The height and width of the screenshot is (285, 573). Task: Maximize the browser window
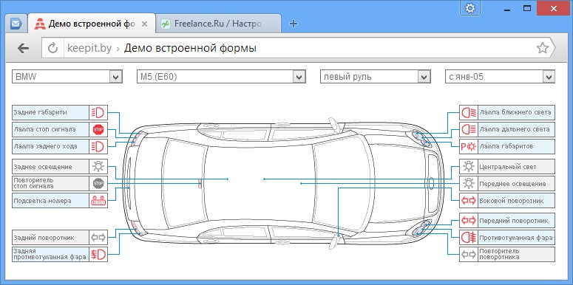point(527,8)
